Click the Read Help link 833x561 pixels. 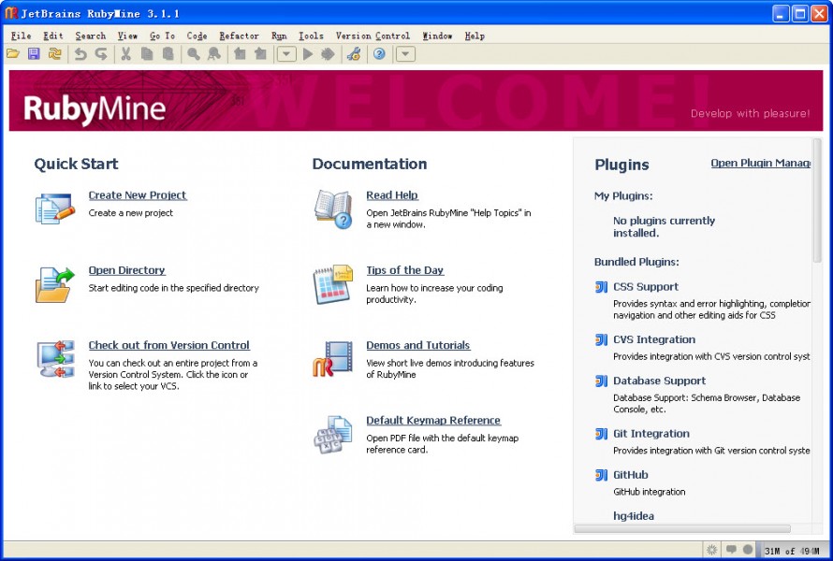[391, 195]
